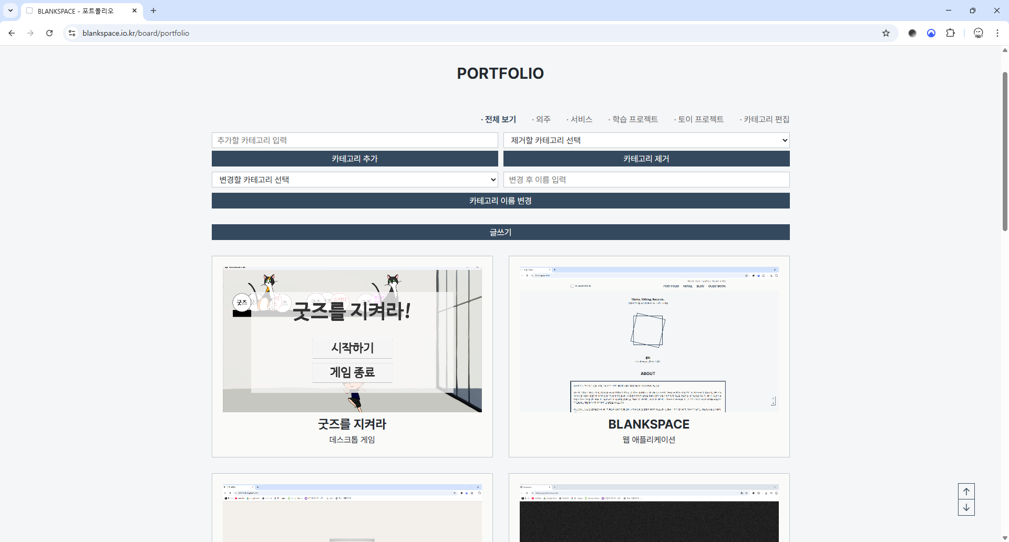
Task: Open Chrome three-dot menu
Action: click(997, 33)
